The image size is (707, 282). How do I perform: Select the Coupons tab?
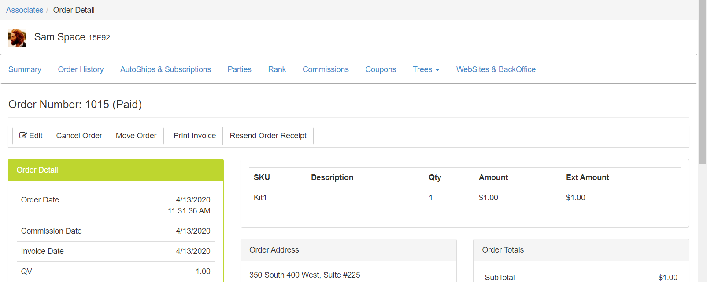click(380, 69)
